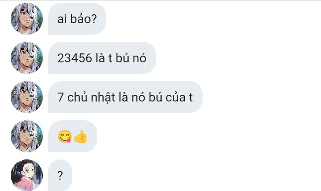This screenshot has height=191, width=321.
Task: Click the number "23456" in the second message
Action: click(75, 58)
